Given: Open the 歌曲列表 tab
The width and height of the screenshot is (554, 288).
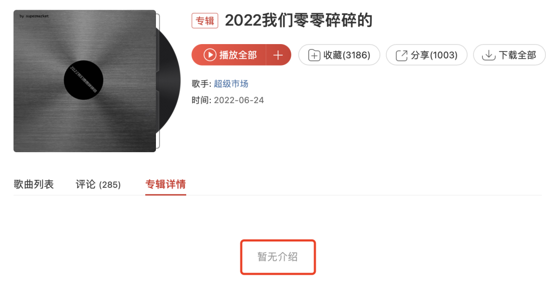Looking at the screenshot, I should 33,184.
